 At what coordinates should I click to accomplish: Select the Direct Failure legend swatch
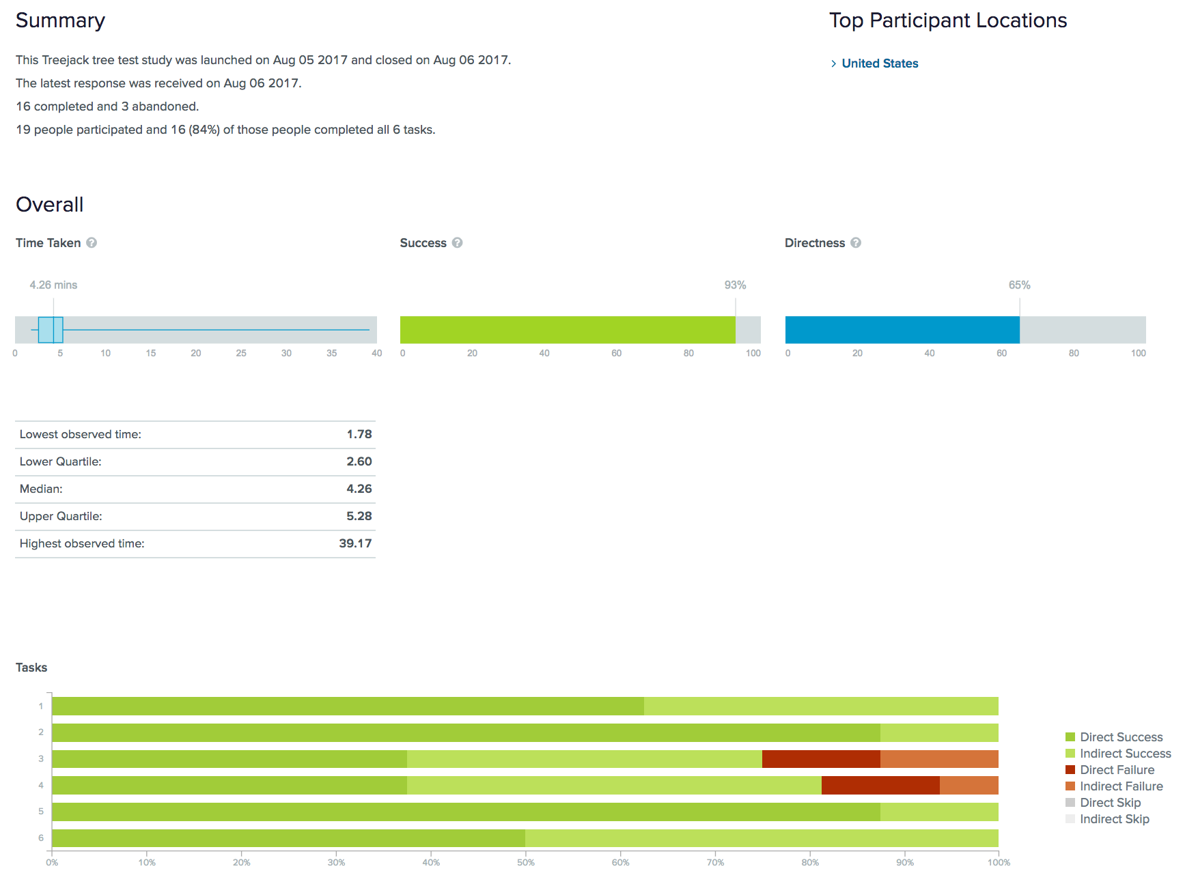pyautogui.click(x=1070, y=770)
